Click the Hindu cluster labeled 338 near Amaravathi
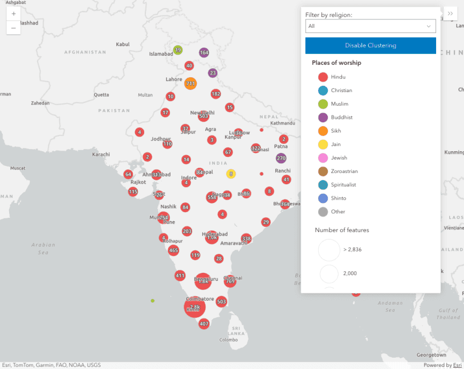Viewport: 464px width, 369px height. (x=246, y=238)
